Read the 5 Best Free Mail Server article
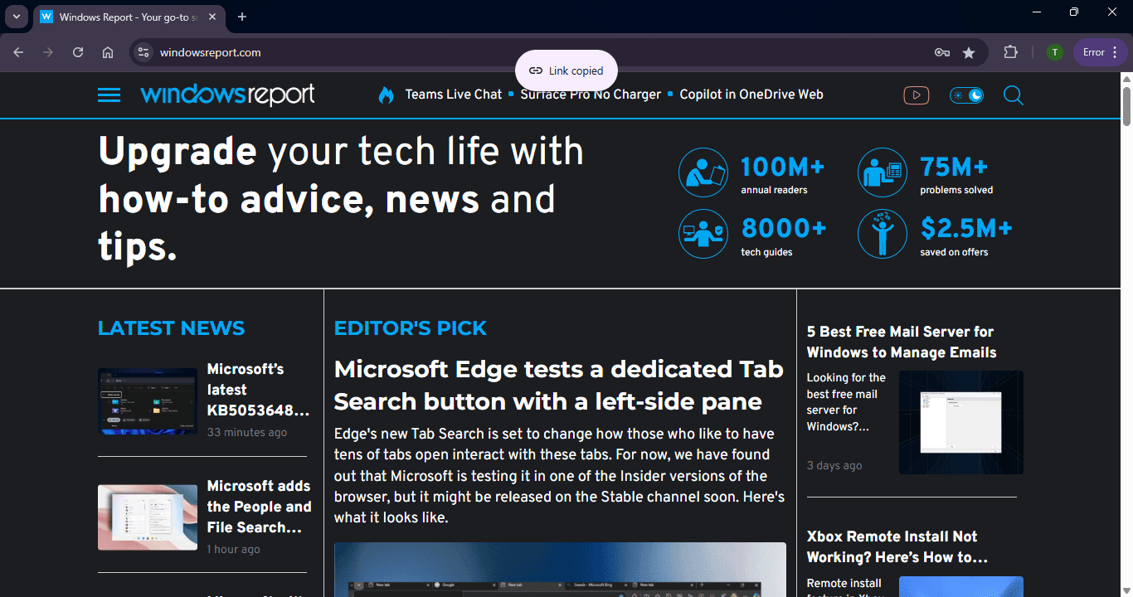 902,342
